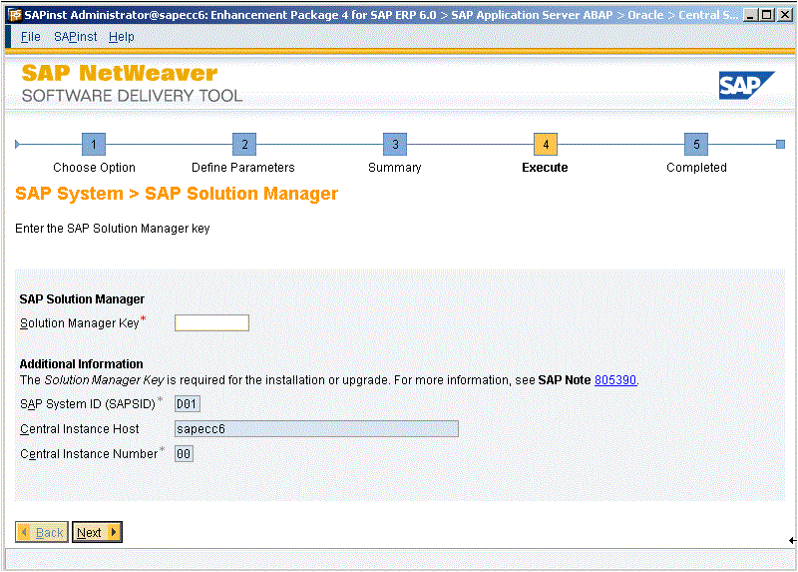
Task: Click step 4 Execute icon
Action: click(545, 144)
